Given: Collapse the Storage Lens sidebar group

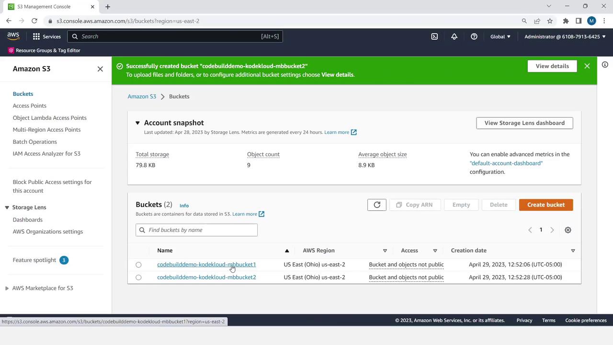Looking at the screenshot, I should [x=7, y=207].
